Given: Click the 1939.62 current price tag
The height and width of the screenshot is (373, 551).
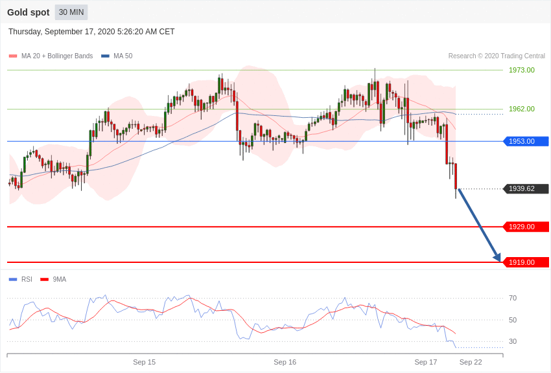Looking at the screenshot, I should (526, 189).
